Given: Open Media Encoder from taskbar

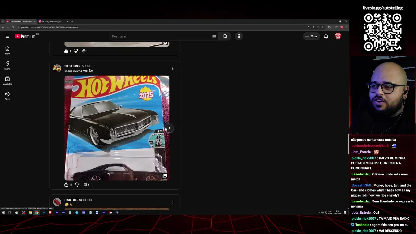Looking at the screenshot, I should (x=63, y=213).
